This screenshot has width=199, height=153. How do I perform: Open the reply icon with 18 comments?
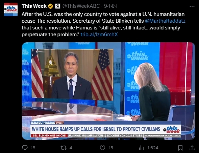[25, 148]
